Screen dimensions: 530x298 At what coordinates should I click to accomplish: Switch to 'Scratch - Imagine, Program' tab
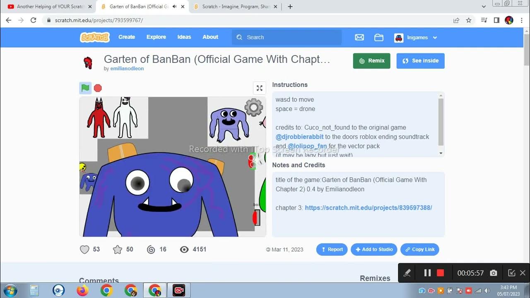pos(236,7)
